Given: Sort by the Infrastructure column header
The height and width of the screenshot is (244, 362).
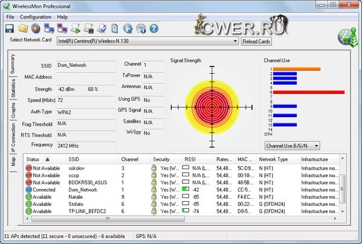Looking at the screenshot, I should point(319,159).
